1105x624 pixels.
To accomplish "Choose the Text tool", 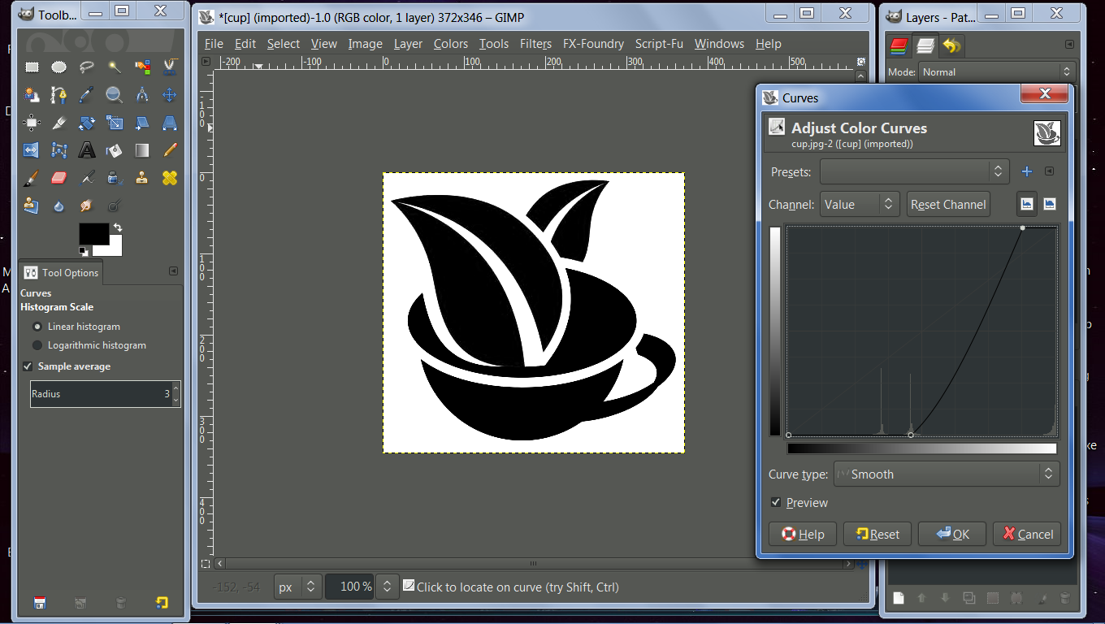I will point(87,150).
